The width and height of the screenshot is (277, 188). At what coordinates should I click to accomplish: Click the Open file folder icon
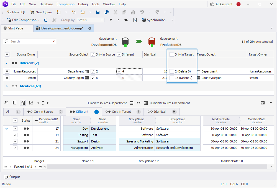pos(83,12)
